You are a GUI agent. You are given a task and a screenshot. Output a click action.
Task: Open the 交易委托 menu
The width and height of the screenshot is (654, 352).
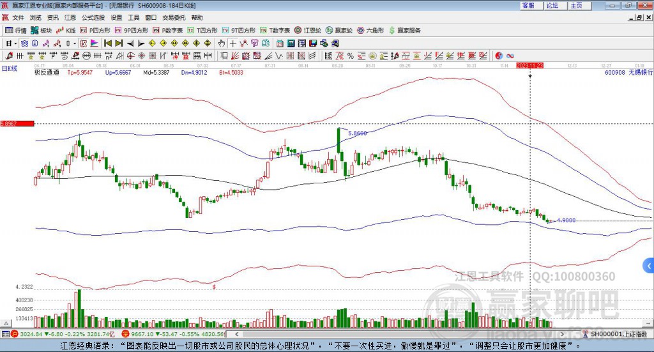174,17
